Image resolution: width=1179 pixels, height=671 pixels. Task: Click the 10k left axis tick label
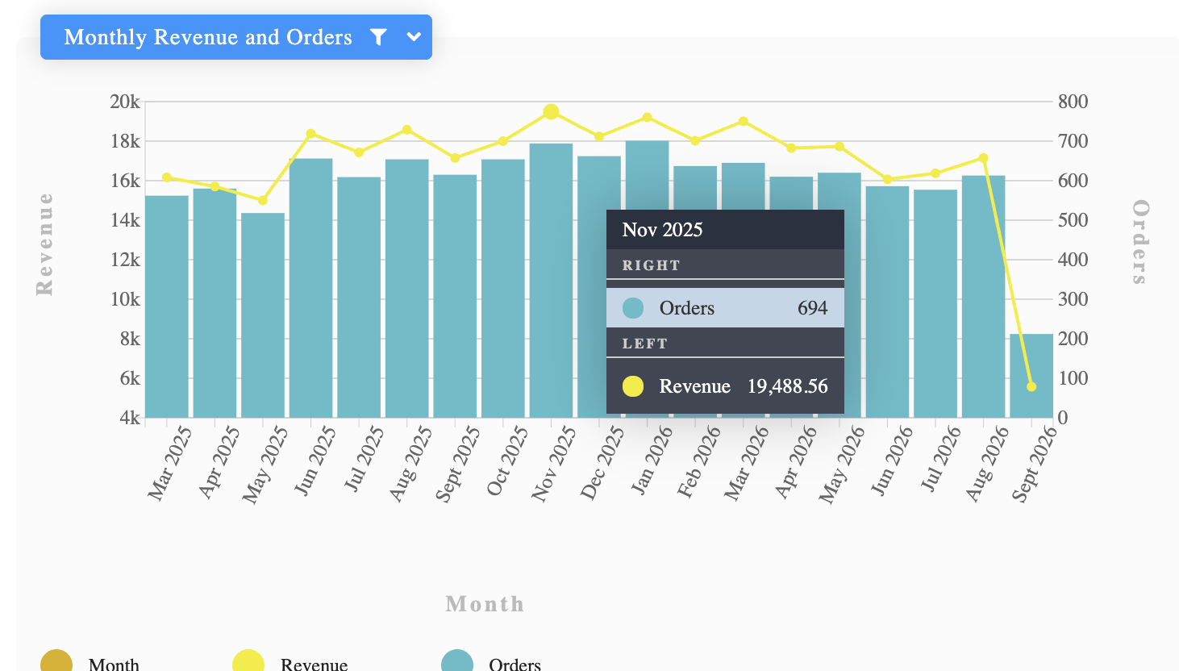click(x=125, y=299)
